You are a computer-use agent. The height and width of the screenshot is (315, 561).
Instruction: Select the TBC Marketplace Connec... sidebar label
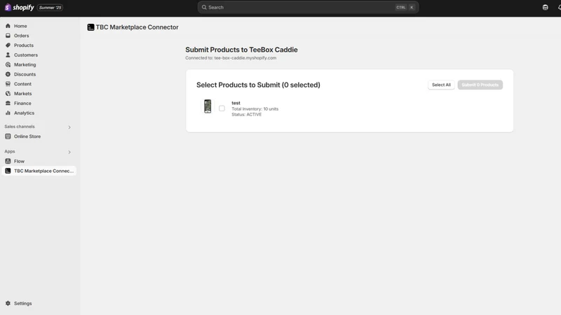[x=43, y=171]
